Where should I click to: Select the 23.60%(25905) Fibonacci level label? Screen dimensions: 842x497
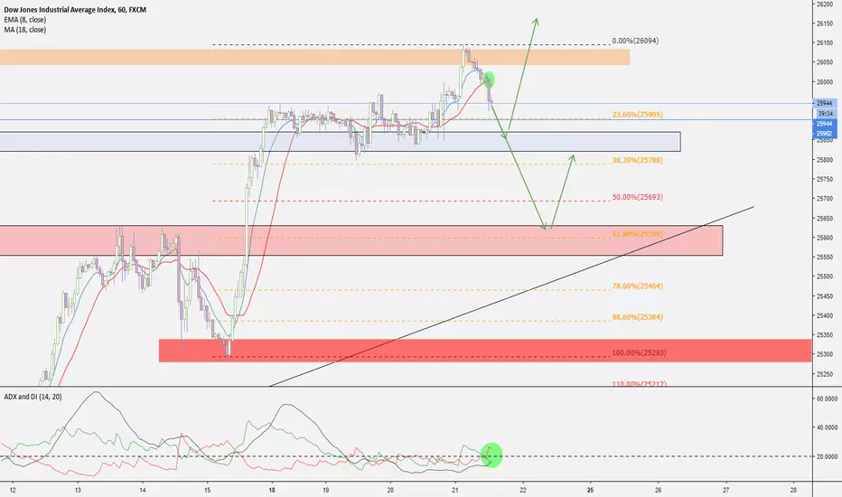[638, 115]
